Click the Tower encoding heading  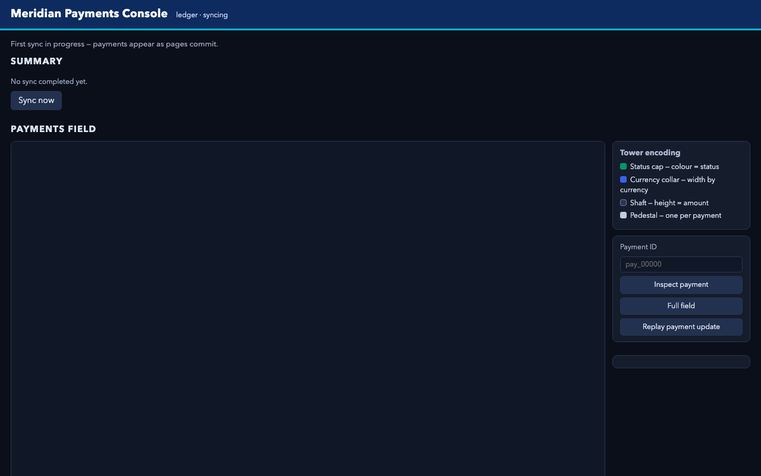(650, 152)
